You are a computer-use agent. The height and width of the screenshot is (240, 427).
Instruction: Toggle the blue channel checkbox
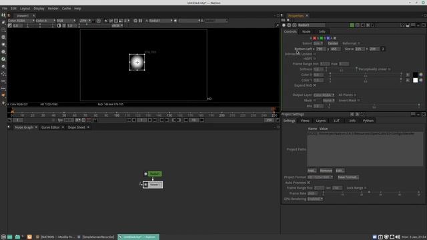328,39
